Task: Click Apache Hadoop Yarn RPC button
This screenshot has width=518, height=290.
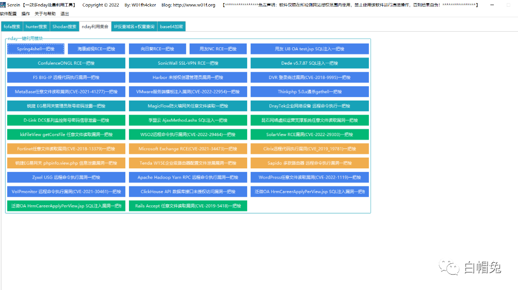Action: (188, 177)
